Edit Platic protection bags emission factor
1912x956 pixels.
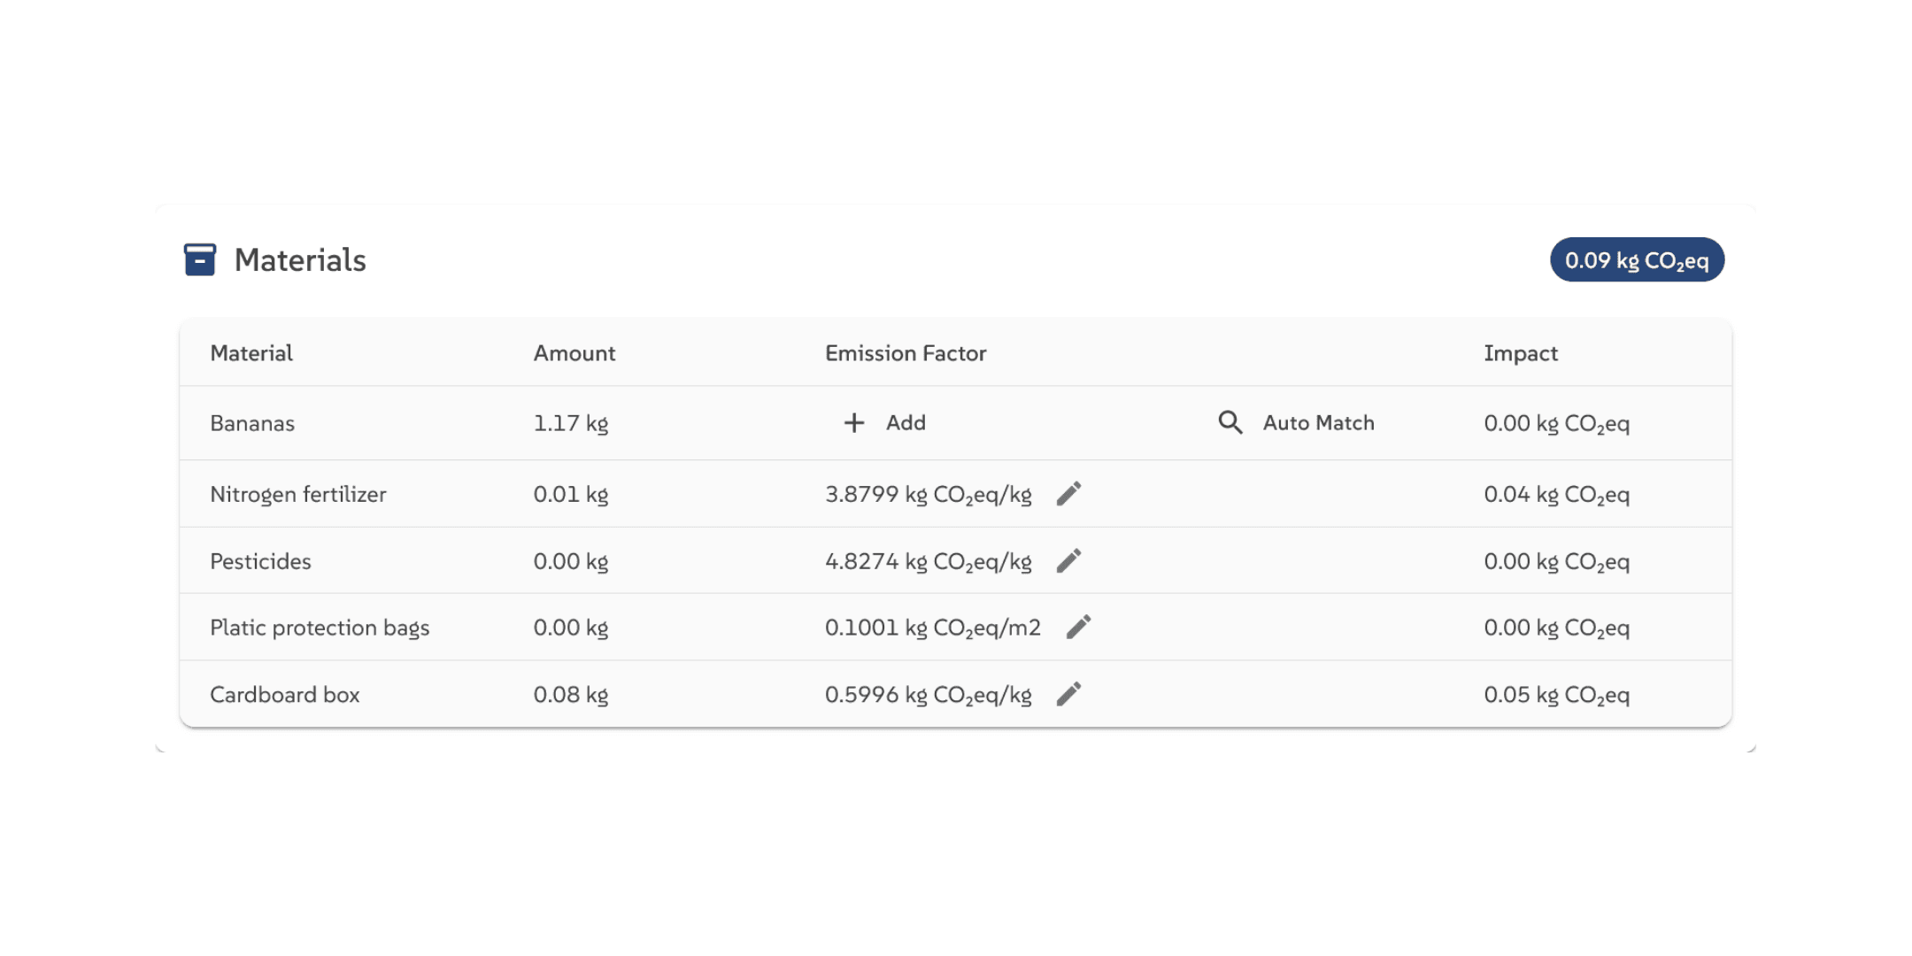(1078, 628)
